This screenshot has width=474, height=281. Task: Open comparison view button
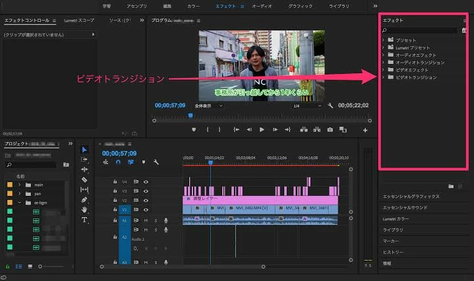click(x=343, y=130)
